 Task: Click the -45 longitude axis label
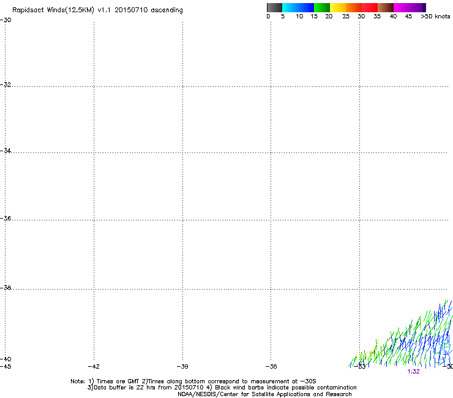[x=6, y=367]
